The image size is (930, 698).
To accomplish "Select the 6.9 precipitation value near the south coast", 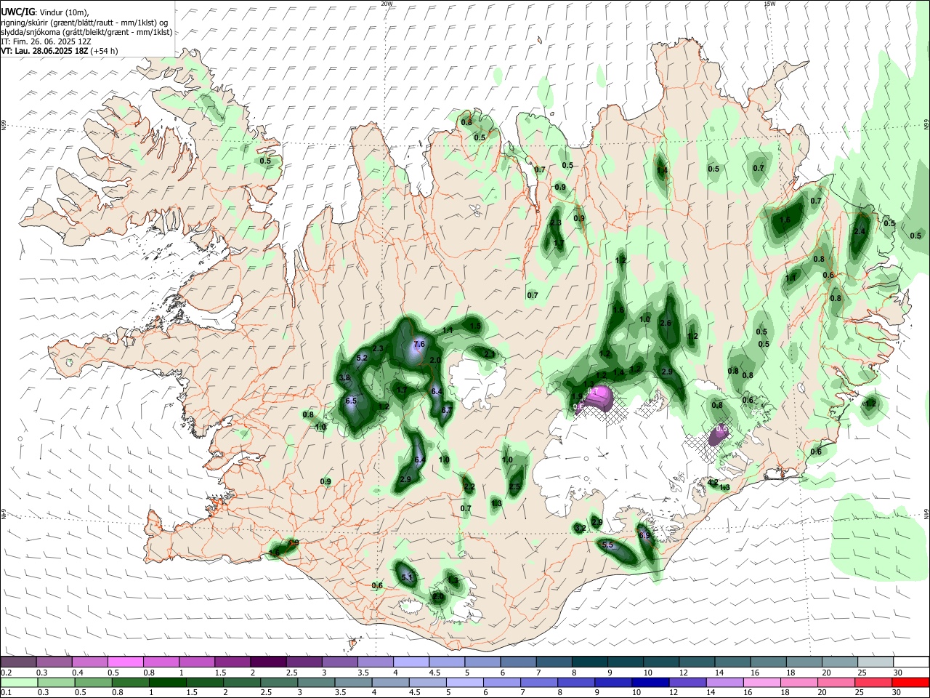I will click(645, 535).
